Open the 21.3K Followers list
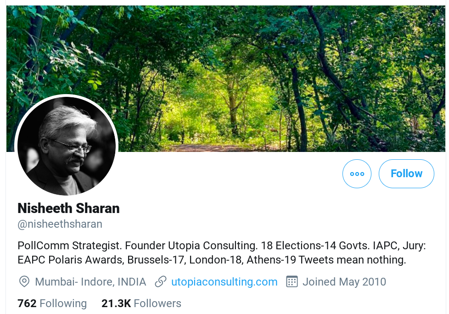 pos(141,303)
